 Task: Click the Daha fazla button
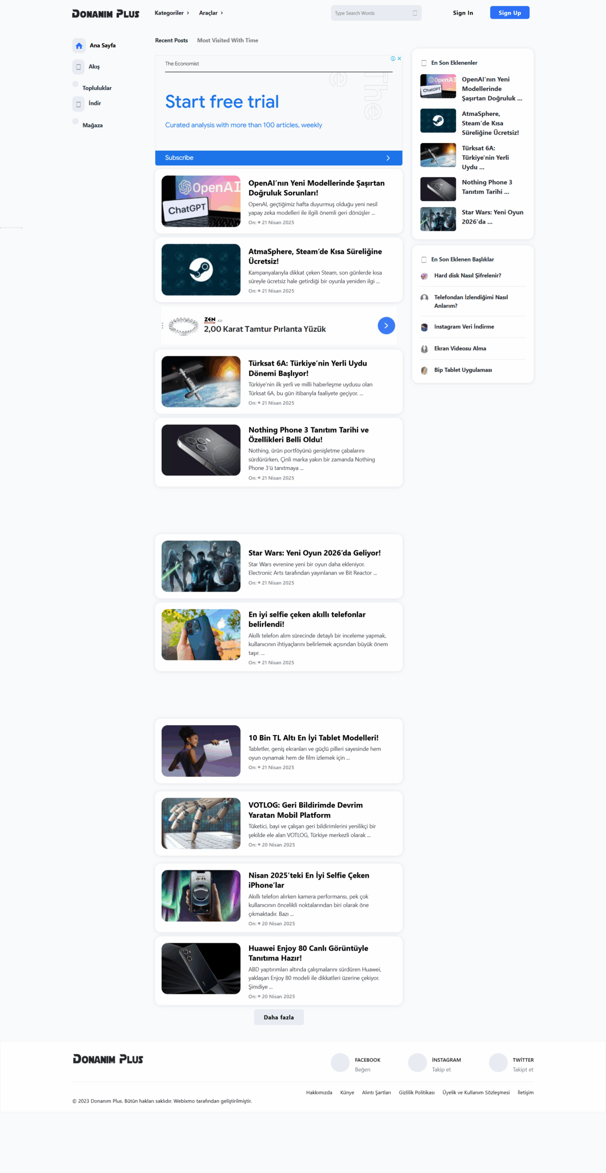pyautogui.click(x=278, y=1017)
